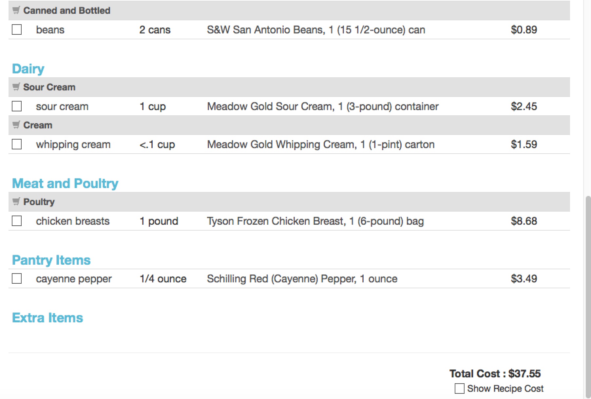The width and height of the screenshot is (591, 399).
Task: Click the cart icon beside Canned and Bottled
Action: tap(16, 10)
